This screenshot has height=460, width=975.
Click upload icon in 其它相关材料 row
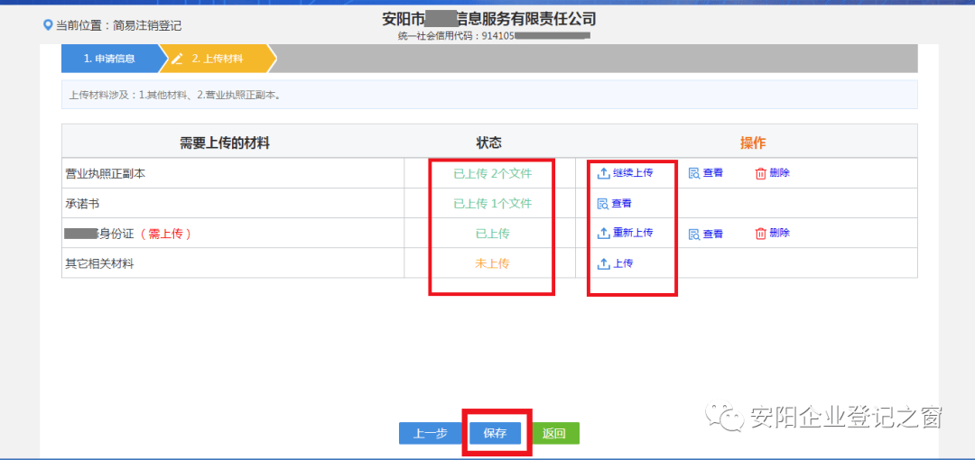coord(603,263)
